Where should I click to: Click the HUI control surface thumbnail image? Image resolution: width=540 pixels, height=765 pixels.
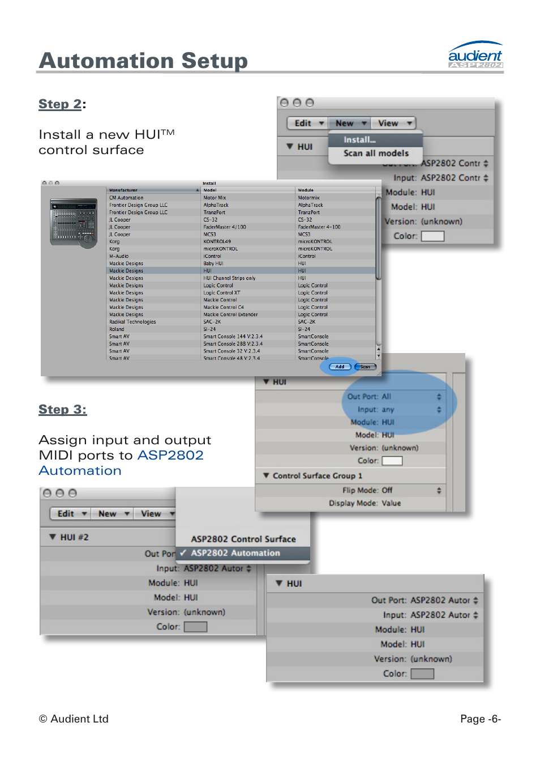point(74,223)
